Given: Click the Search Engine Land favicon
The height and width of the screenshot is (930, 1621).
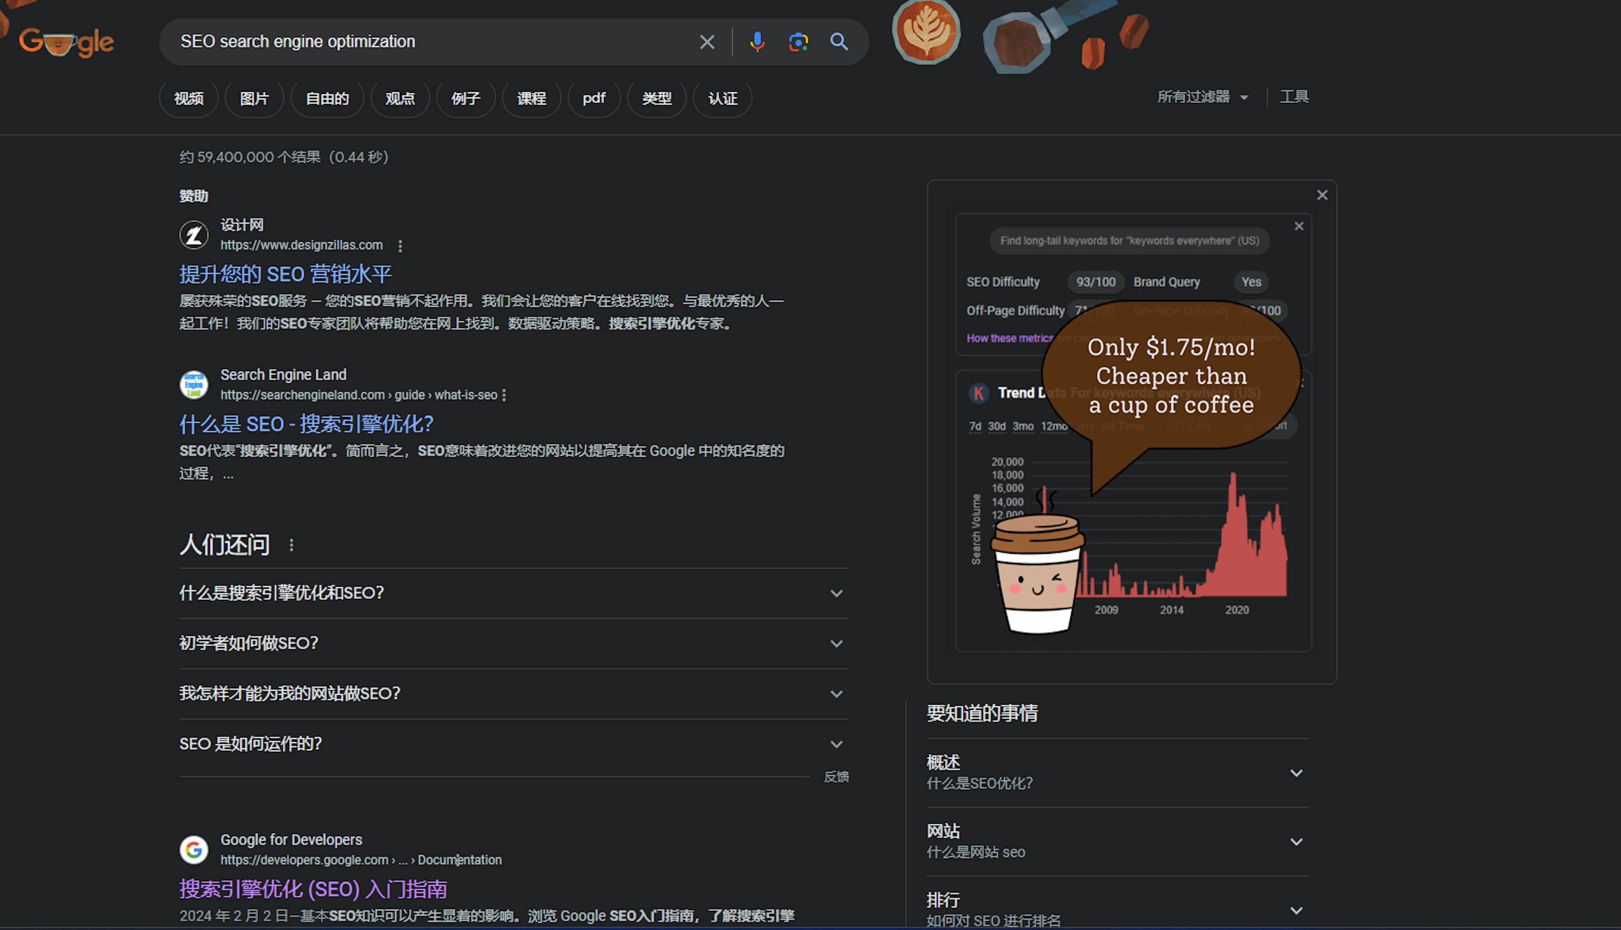Looking at the screenshot, I should [x=193, y=385].
